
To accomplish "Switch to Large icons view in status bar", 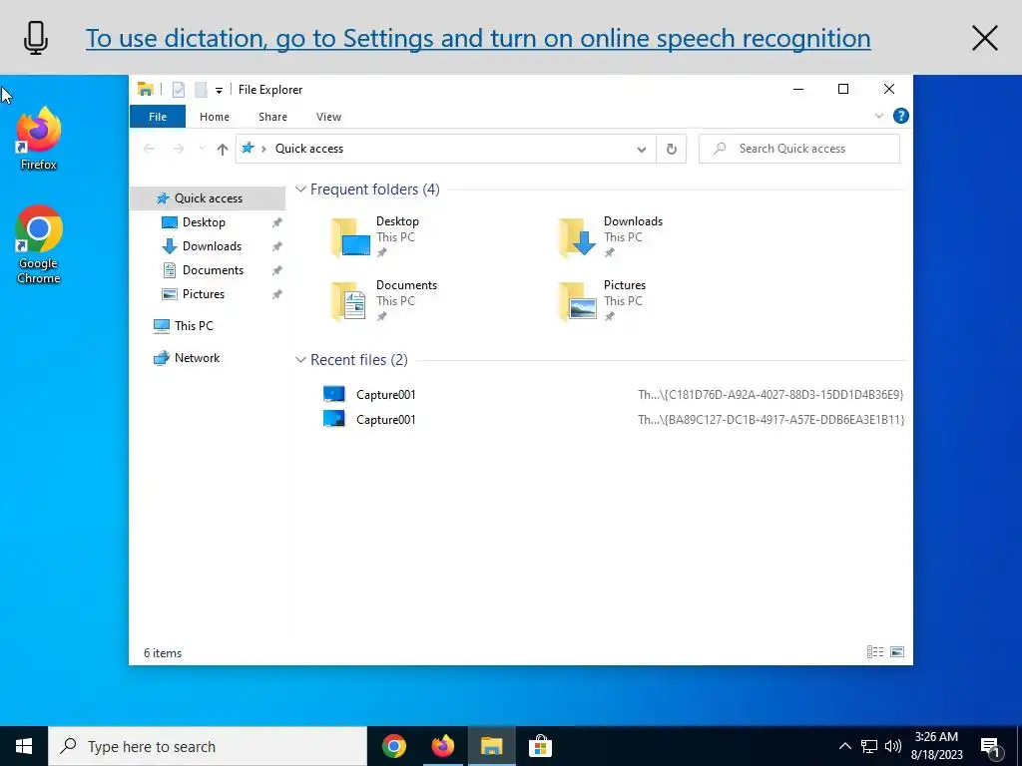I will (x=897, y=652).
